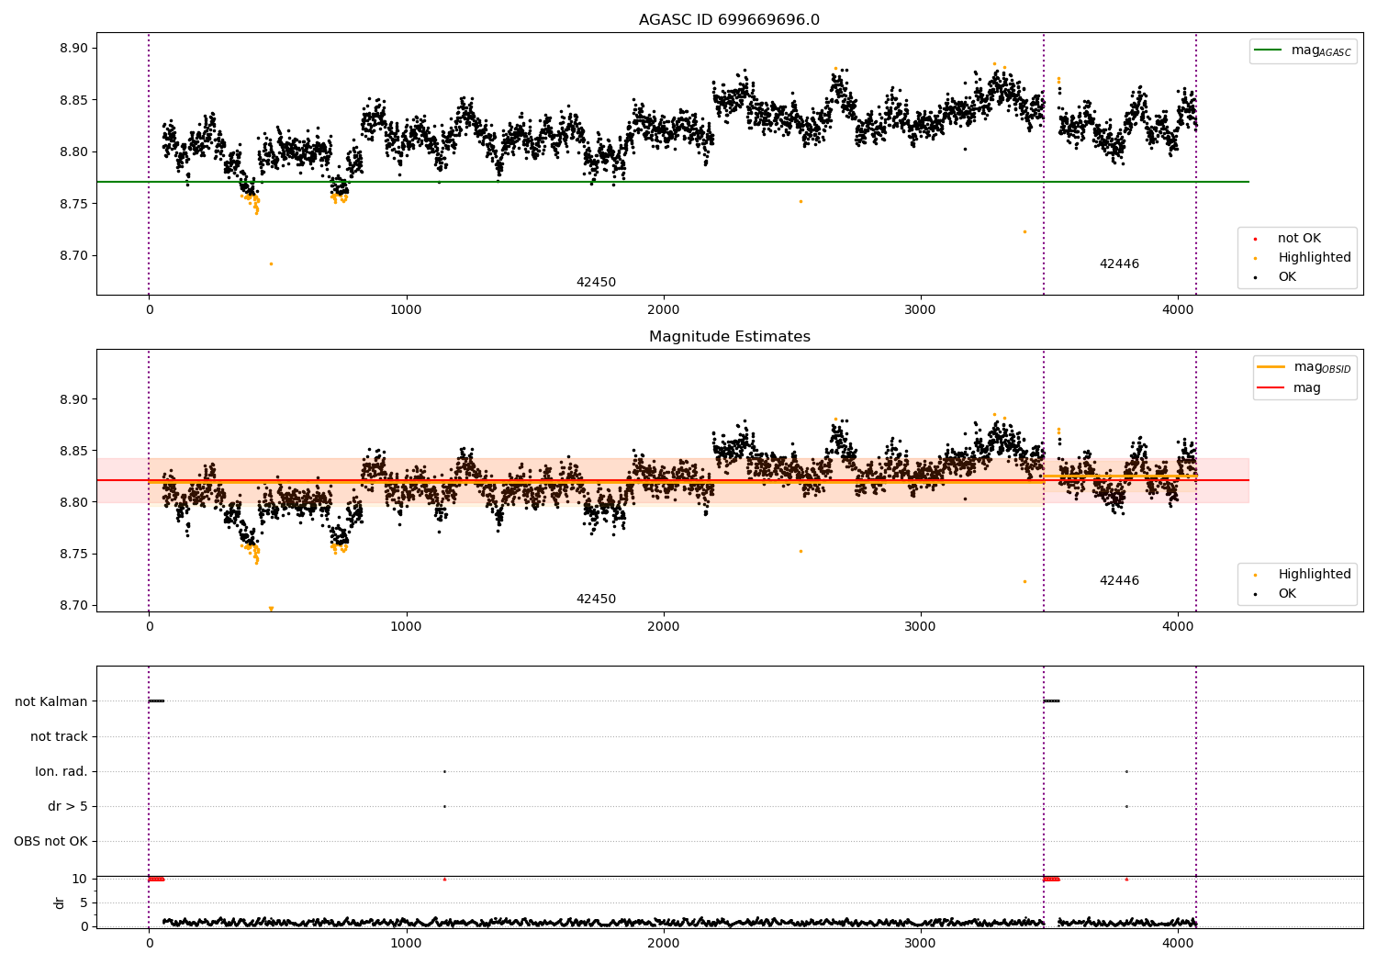
Task: Click 8.85 y-tick in AGASC ID plot
Action: pos(73,100)
